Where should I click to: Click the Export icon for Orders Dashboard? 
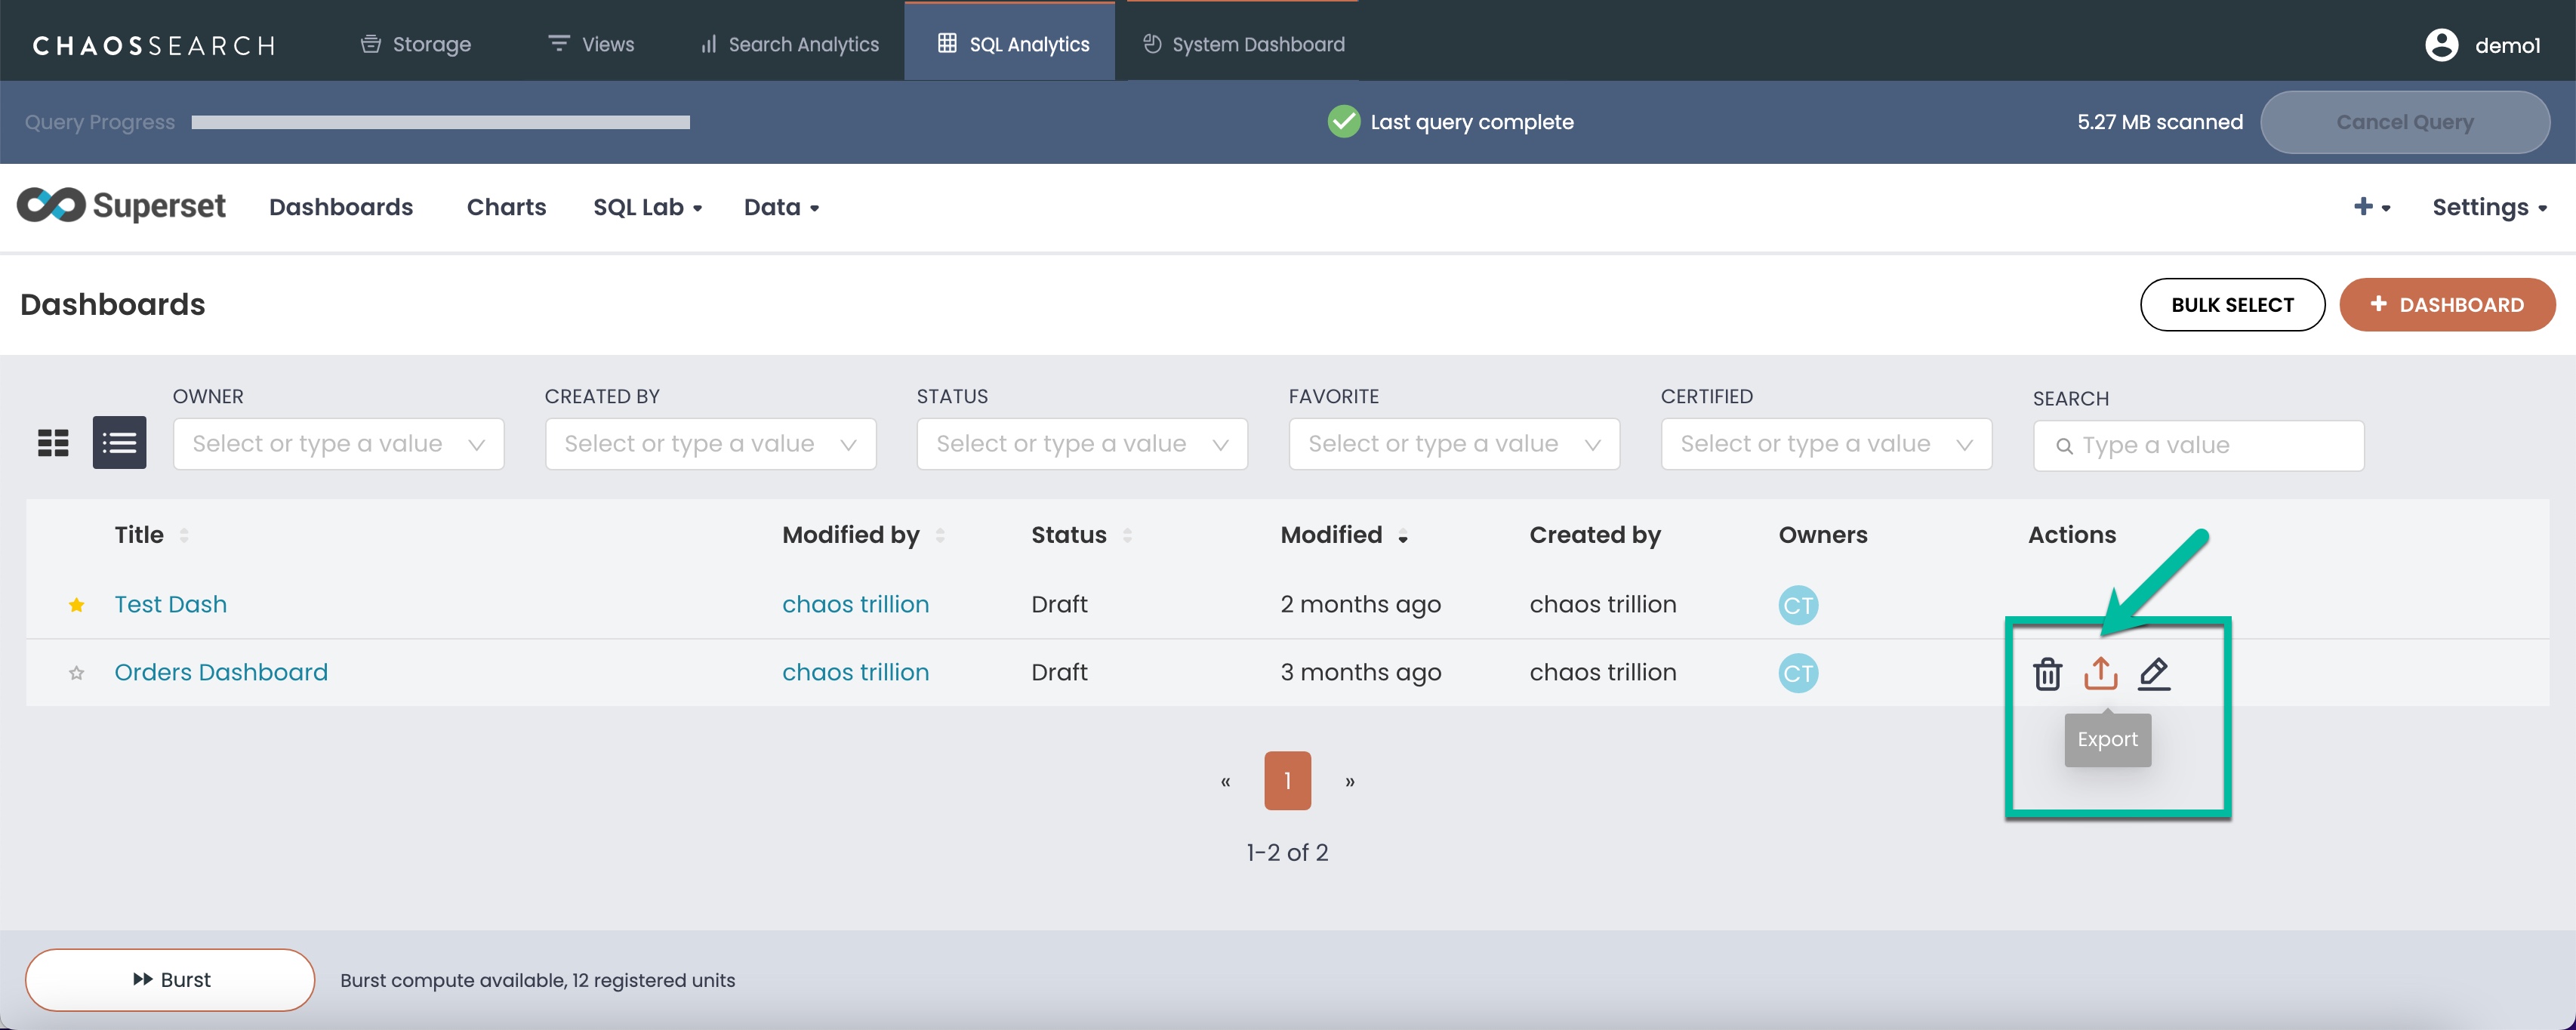point(2100,674)
